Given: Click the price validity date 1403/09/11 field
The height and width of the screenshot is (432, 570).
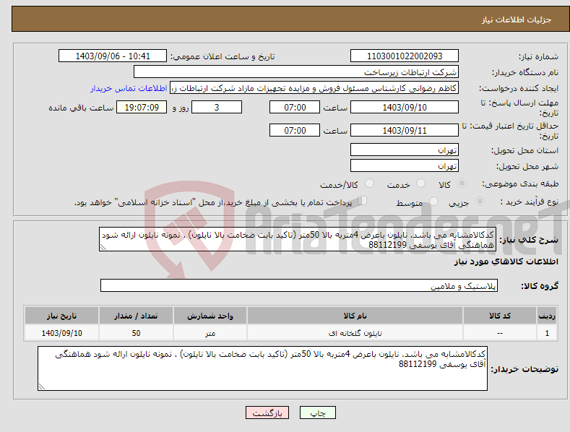Looking at the screenshot, I should tap(405, 130).
